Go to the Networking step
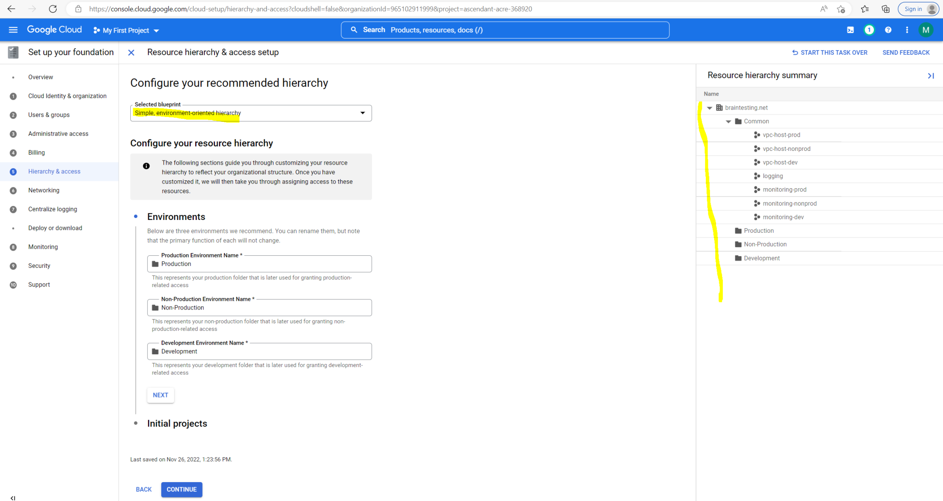943x501 pixels. coord(44,190)
